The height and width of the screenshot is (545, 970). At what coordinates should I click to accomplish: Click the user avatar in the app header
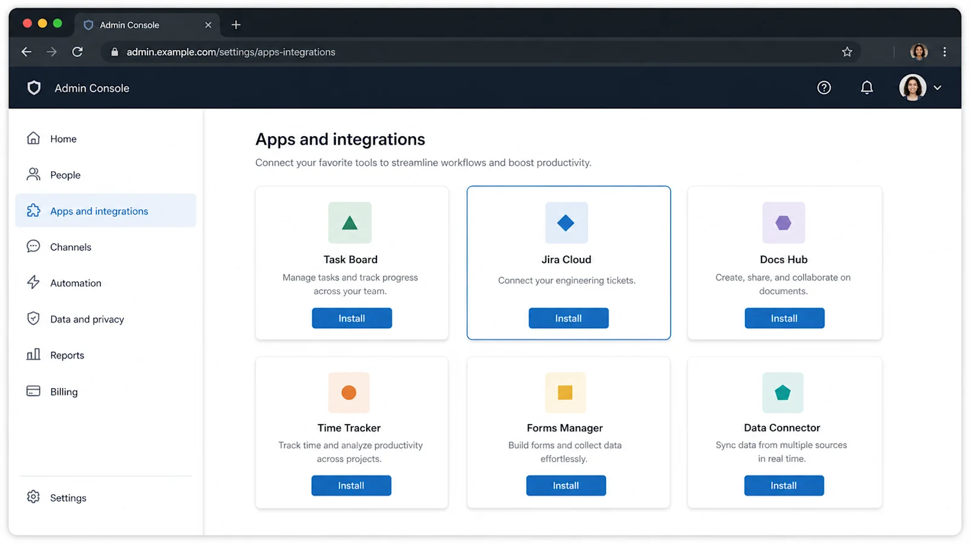point(912,88)
